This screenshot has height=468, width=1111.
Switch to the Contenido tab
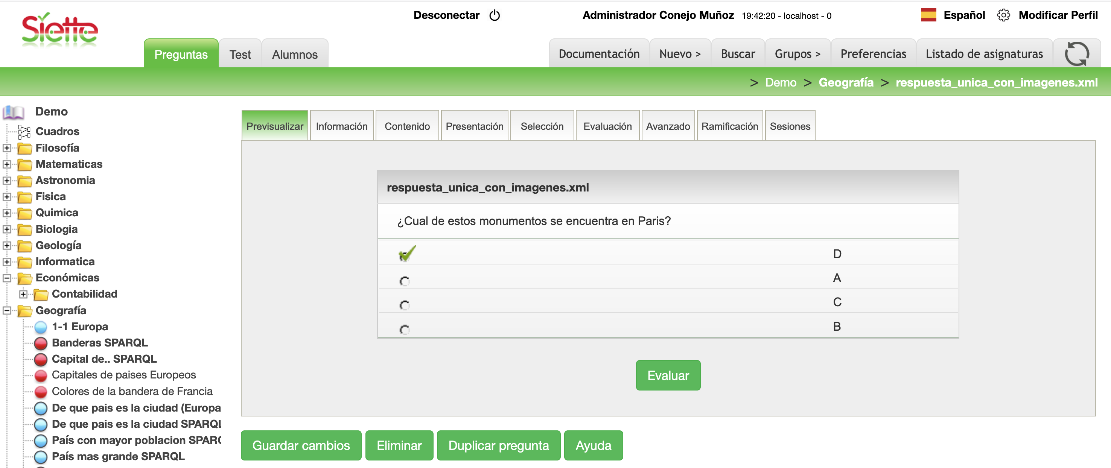pyautogui.click(x=407, y=126)
